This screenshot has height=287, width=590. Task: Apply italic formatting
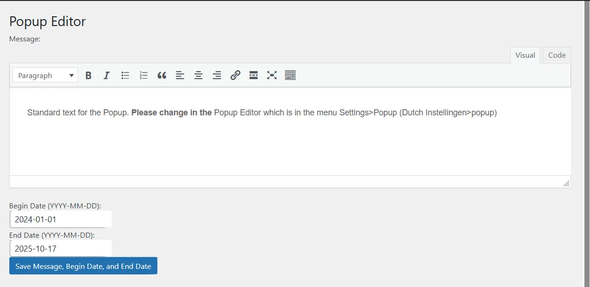[106, 75]
